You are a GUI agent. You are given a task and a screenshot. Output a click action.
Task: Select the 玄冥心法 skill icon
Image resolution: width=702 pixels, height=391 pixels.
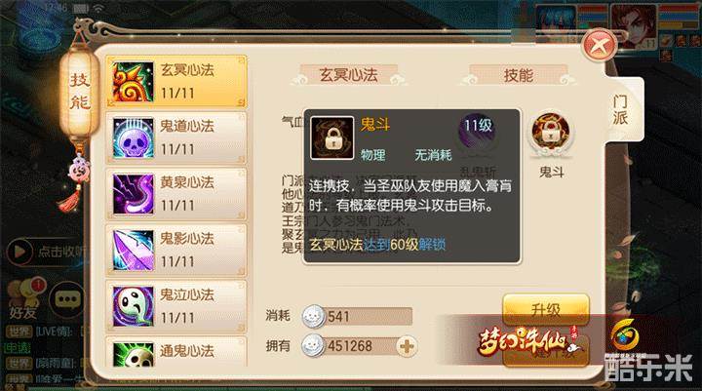click(x=133, y=82)
